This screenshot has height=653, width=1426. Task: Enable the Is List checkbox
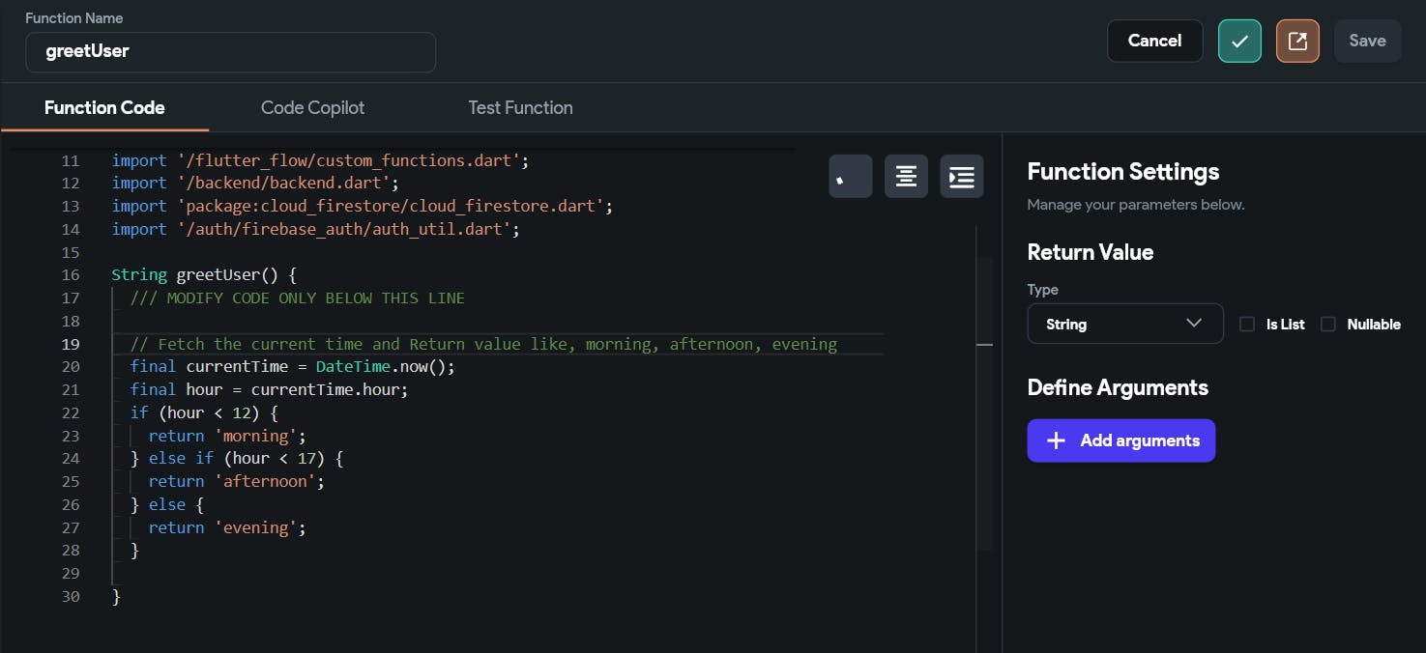click(1247, 325)
